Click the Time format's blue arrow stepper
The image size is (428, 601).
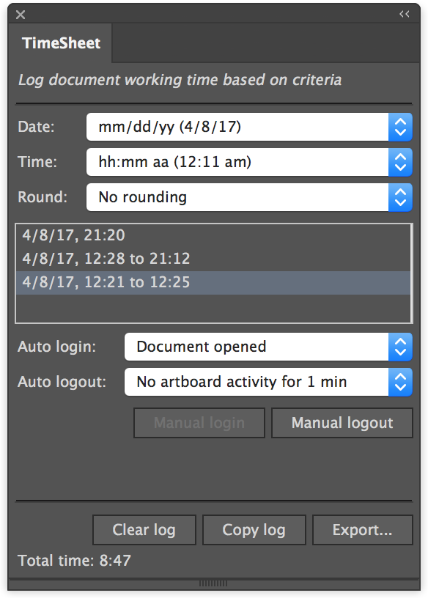tap(400, 162)
